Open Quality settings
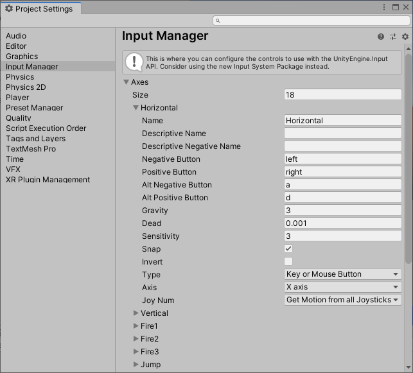The image size is (413, 373). click(x=58, y=118)
